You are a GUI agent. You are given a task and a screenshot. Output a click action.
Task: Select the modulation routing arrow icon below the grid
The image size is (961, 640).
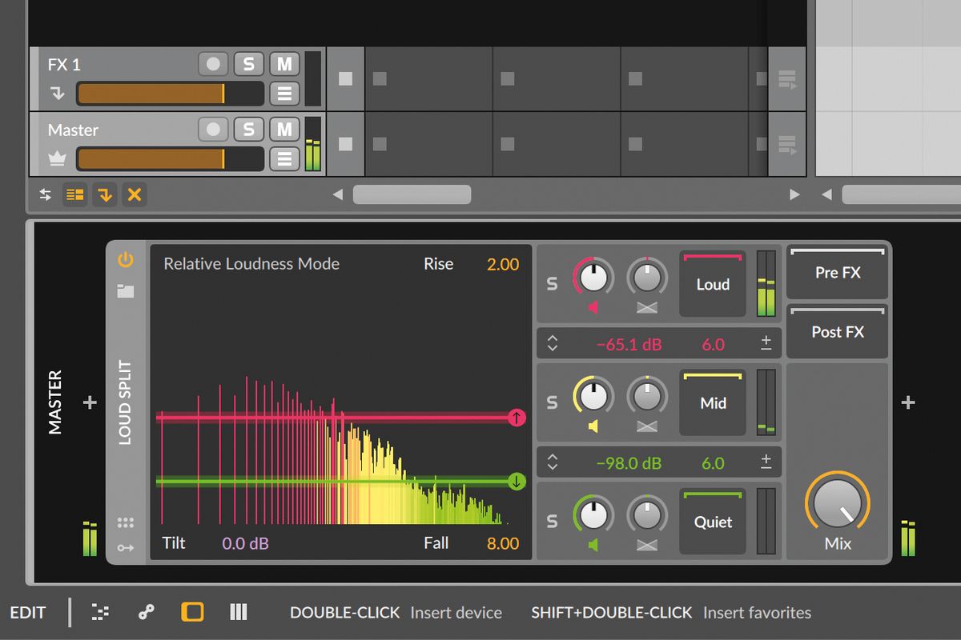point(126,546)
